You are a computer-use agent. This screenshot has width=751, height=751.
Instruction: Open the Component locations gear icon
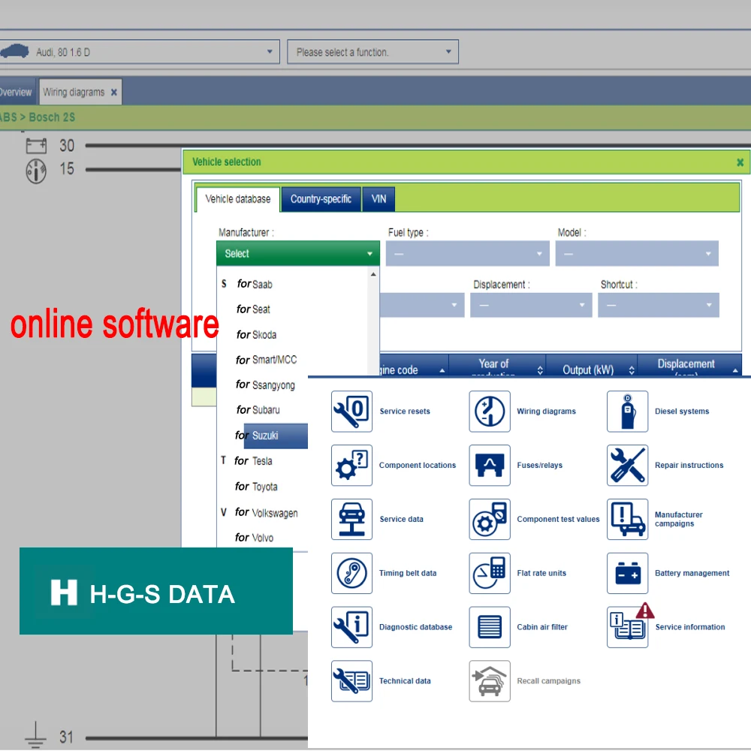click(x=351, y=465)
